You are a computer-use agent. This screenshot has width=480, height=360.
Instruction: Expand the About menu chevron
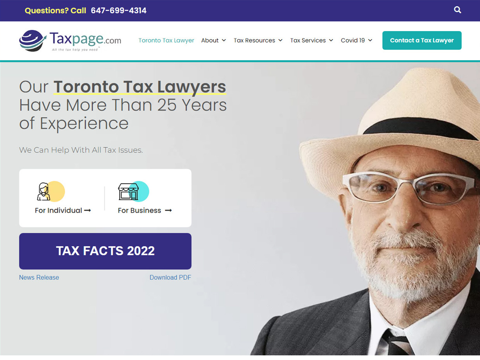[x=224, y=40]
